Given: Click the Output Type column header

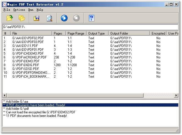Looking at the screenshot, I should 98,33.
